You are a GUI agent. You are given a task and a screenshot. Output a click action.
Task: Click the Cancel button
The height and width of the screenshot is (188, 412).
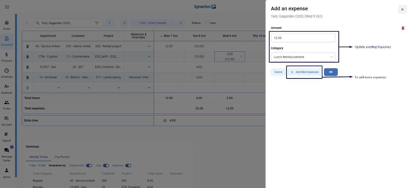[278, 72]
